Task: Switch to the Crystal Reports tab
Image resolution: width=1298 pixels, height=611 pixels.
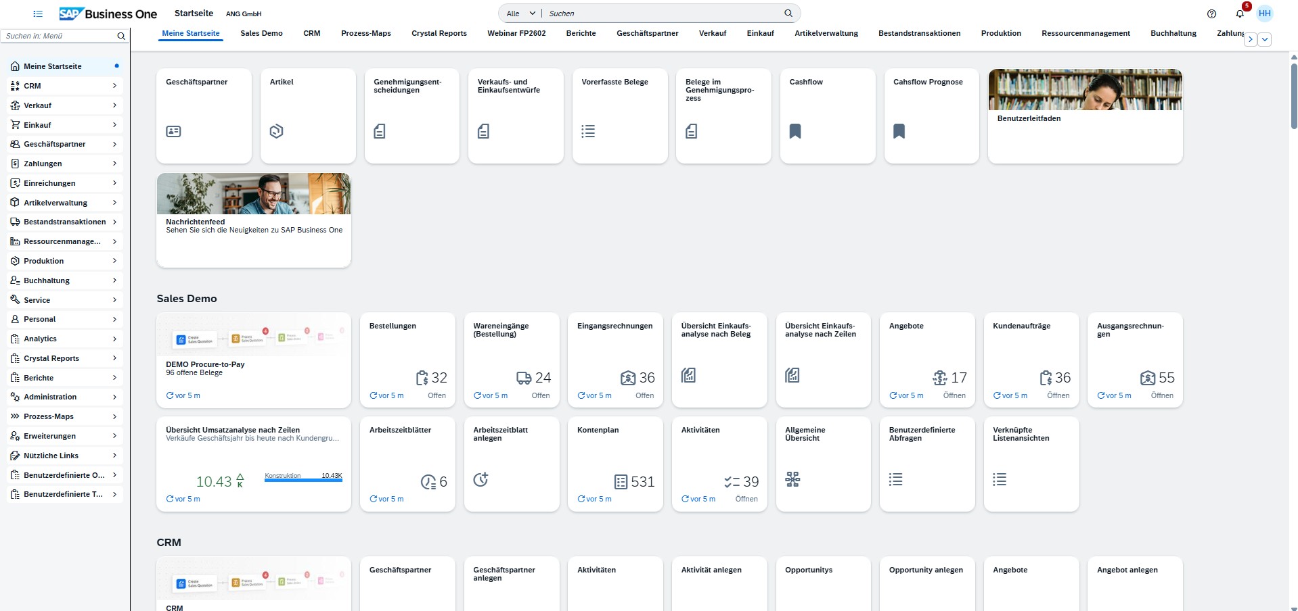Action: 439,33
